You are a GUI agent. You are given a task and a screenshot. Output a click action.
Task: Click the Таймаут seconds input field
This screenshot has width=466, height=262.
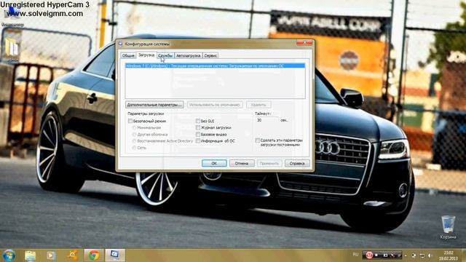pyautogui.click(x=266, y=120)
